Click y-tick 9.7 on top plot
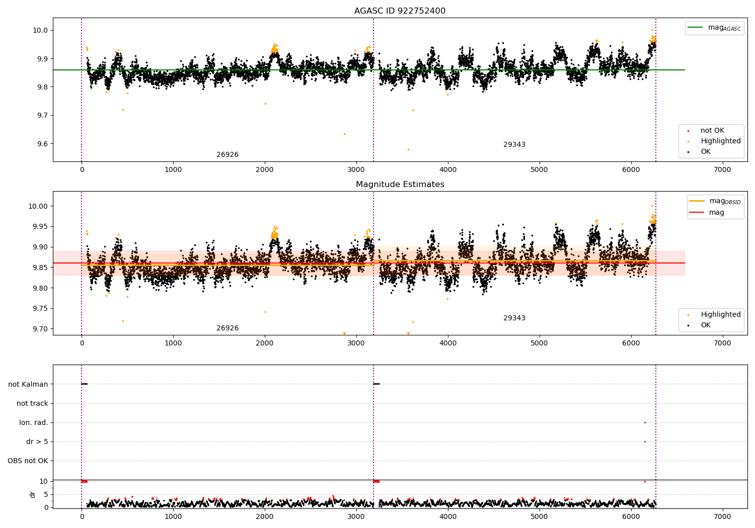 (42, 116)
